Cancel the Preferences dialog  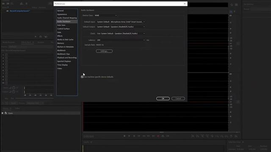point(178,98)
